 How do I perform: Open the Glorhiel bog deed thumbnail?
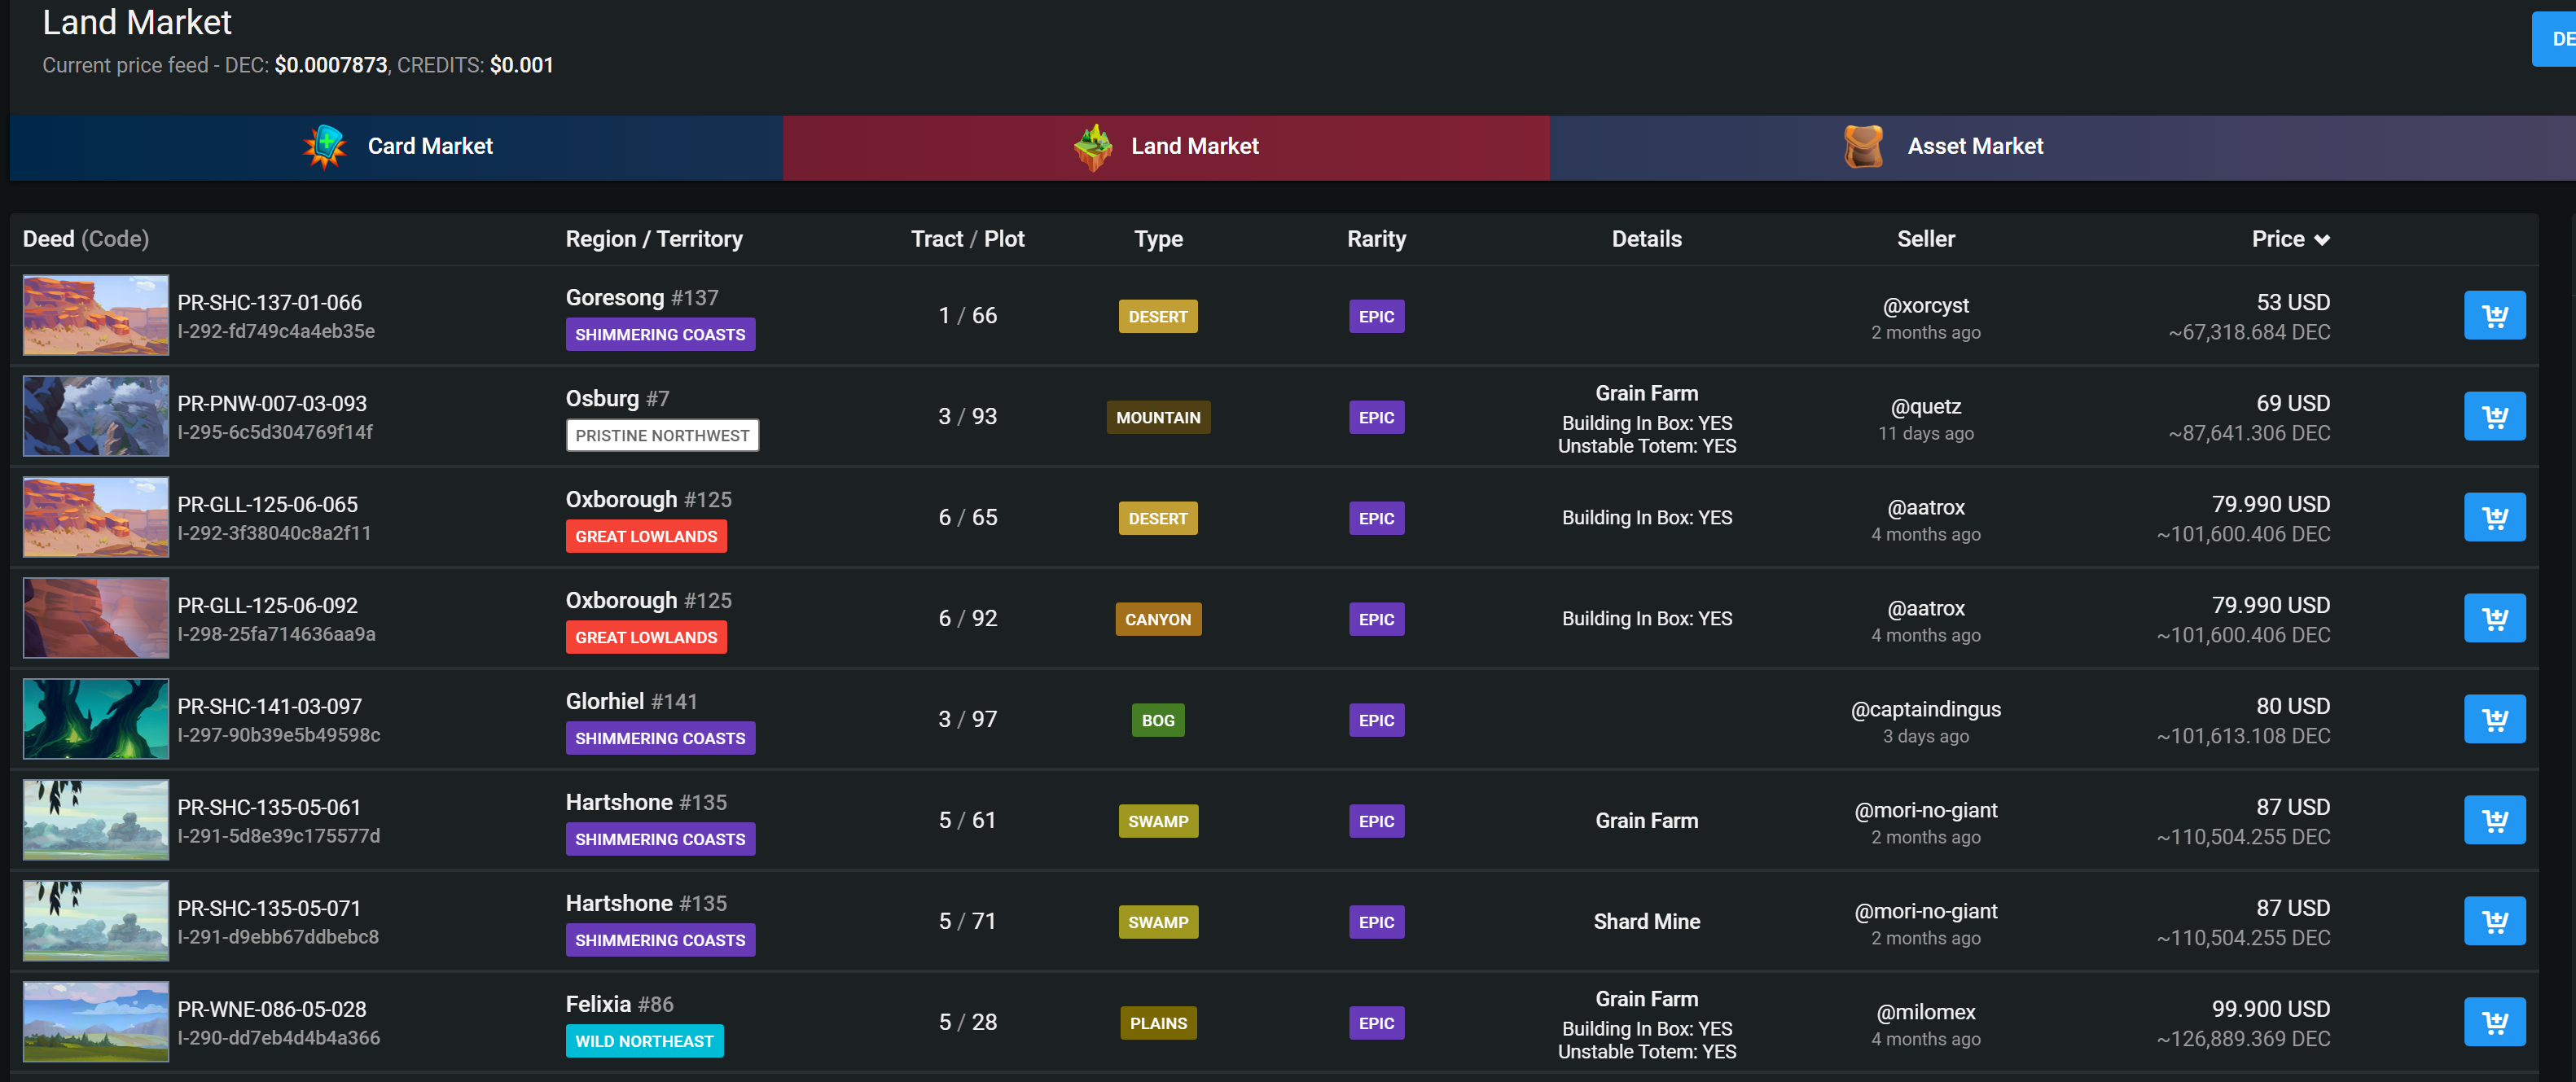[x=96, y=719]
